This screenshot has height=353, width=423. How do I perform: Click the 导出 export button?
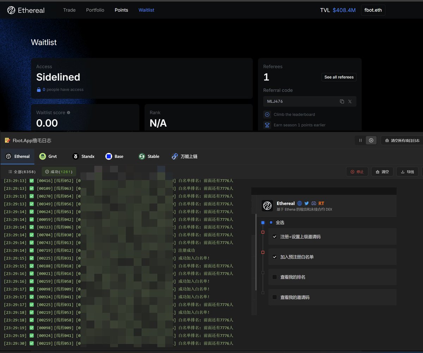pyautogui.click(x=407, y=172)
